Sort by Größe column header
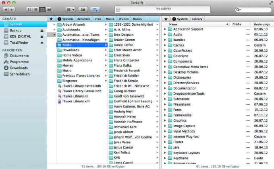The height and width of the screenshot is (169, 274). (240, 24)
